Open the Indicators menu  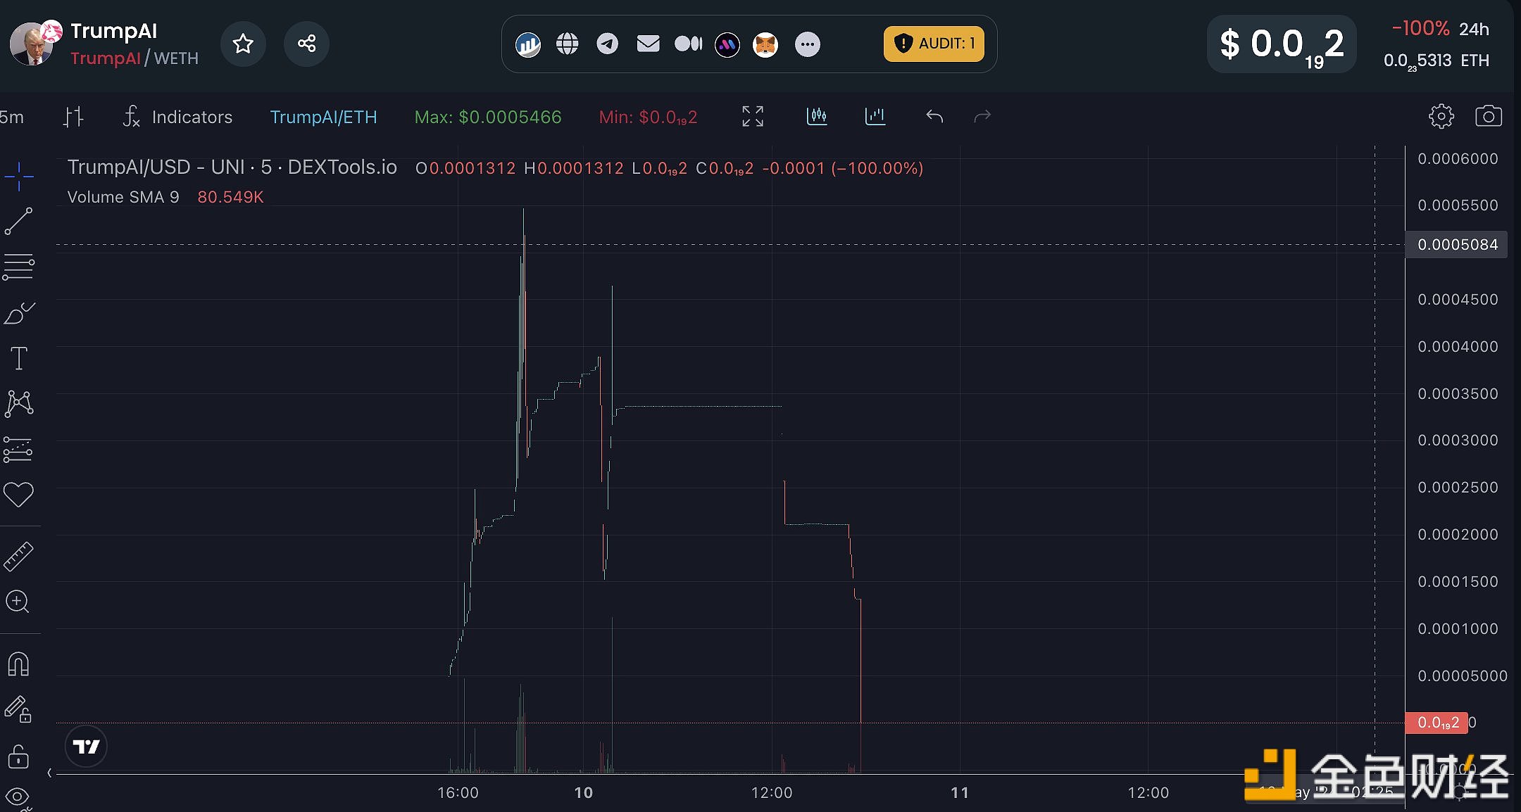click(177, 117)
